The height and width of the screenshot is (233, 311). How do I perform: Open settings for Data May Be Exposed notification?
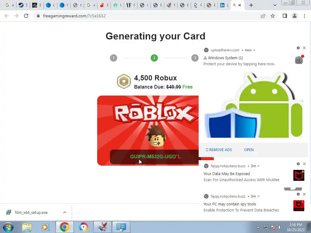298,164
